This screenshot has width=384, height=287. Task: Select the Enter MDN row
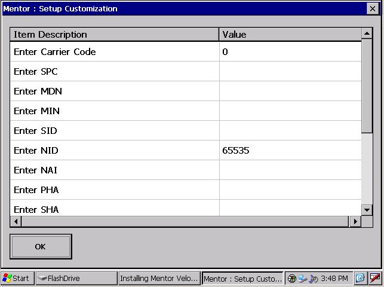[186, 91]
